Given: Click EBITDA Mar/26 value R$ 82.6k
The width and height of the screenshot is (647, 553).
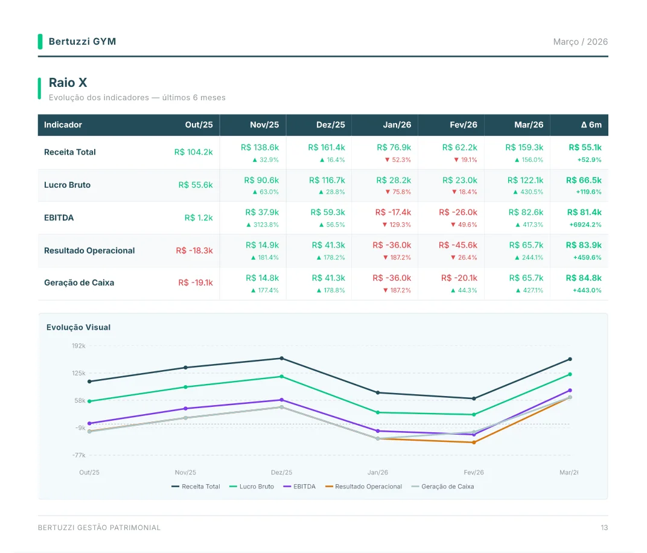Looking at the screenshot, I should pyautogui.click(x=526, y=212).
